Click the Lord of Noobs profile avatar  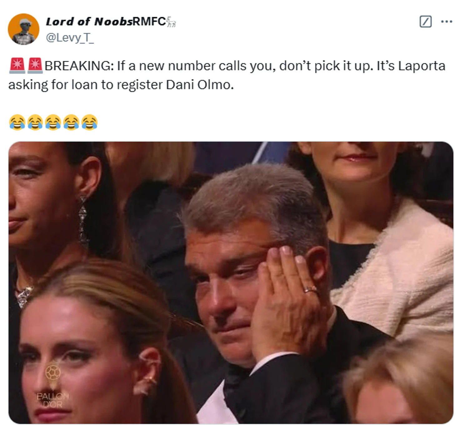point(24,29)
